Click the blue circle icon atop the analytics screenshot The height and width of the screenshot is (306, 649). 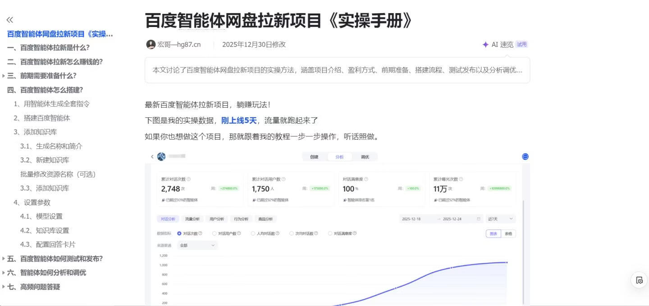click(x=525, y=157)
